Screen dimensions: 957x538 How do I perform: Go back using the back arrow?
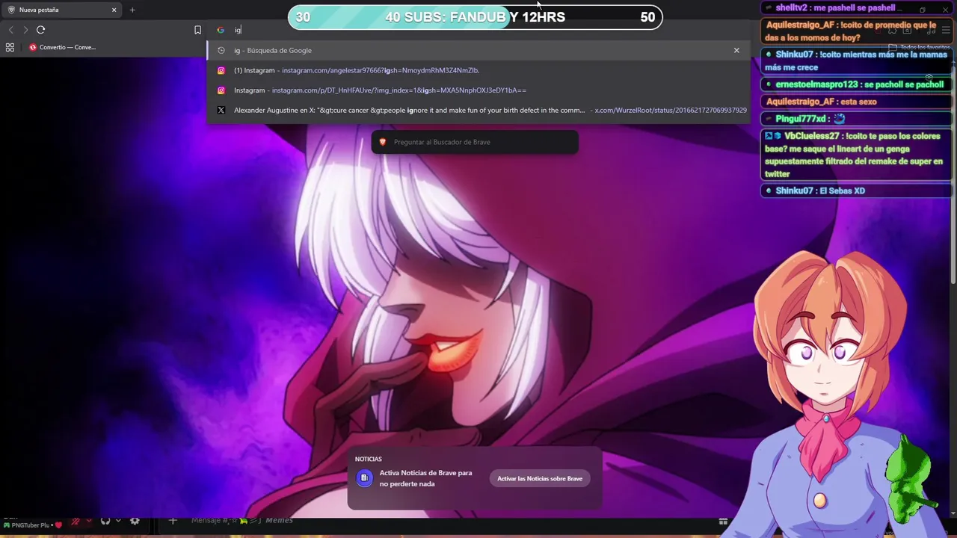click(x=10, y=30)
